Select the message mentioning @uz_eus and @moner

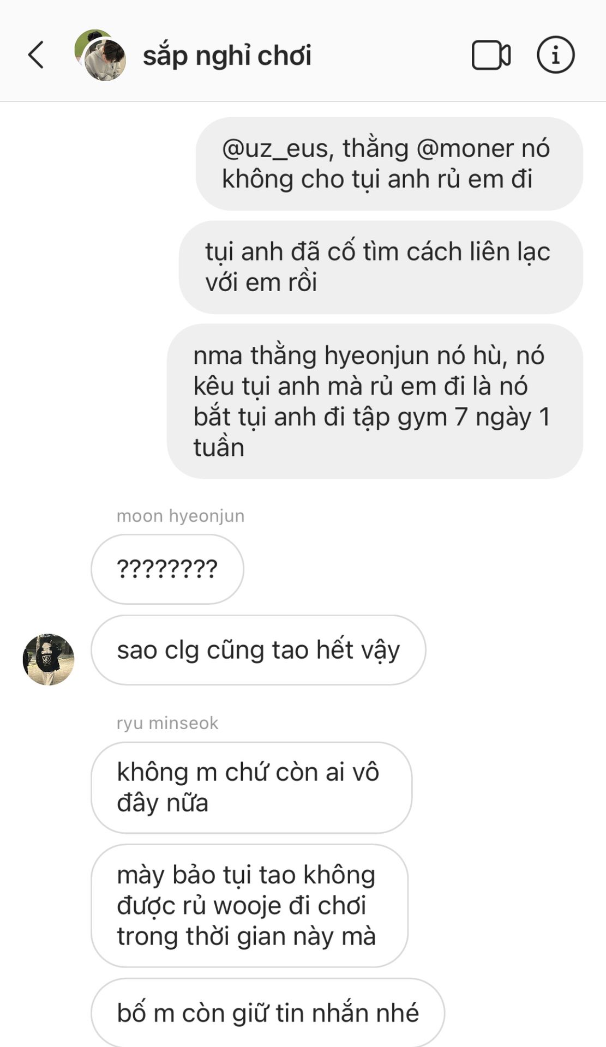click(389, 164)
